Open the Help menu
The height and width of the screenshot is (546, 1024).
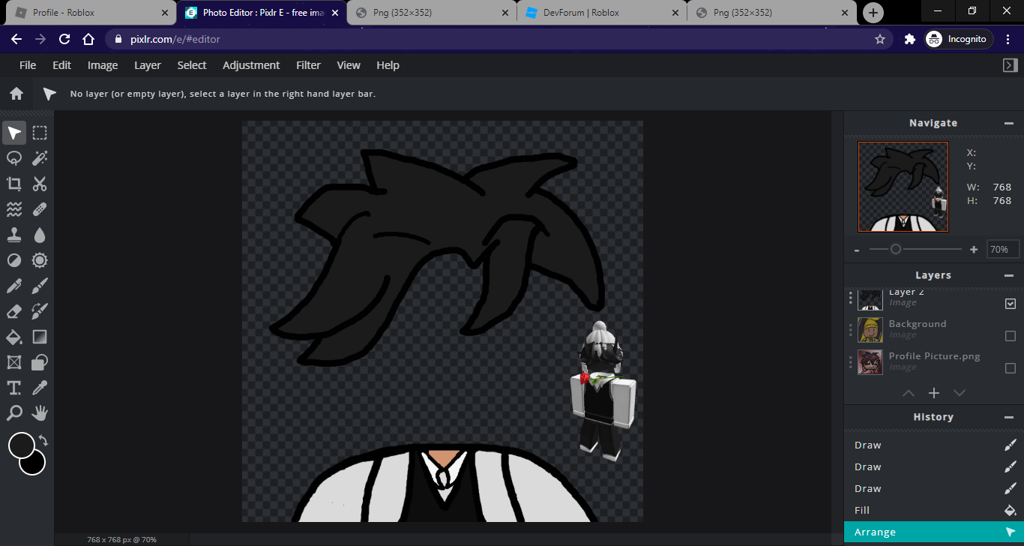click(x=388, y=65)
